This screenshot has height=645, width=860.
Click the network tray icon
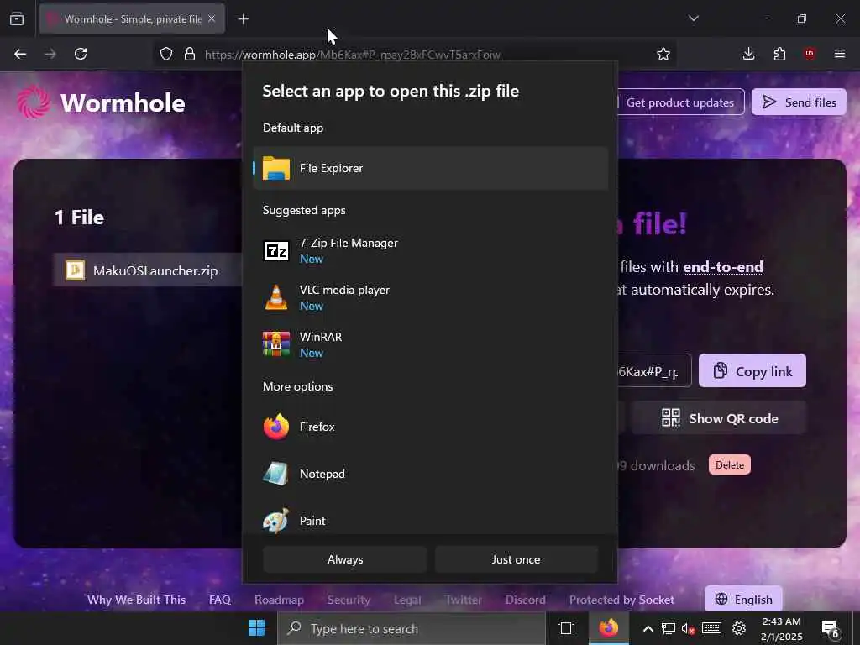click(x=668, y=628)
